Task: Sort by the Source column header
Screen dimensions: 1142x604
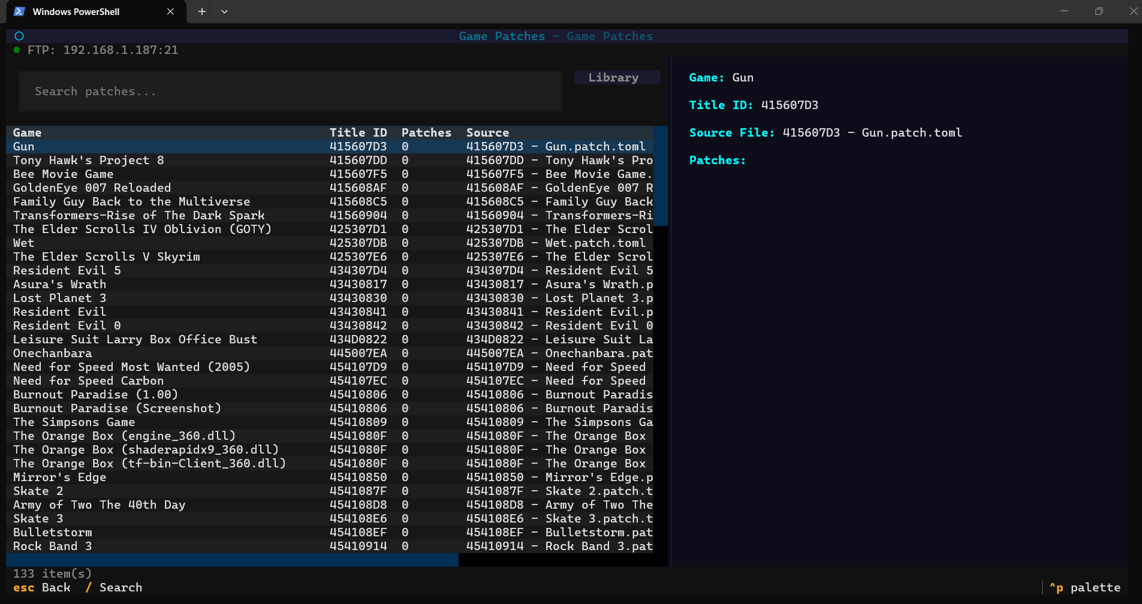Action: click(487, 132)
